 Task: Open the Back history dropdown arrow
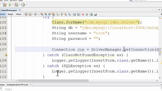click(33, 14)
